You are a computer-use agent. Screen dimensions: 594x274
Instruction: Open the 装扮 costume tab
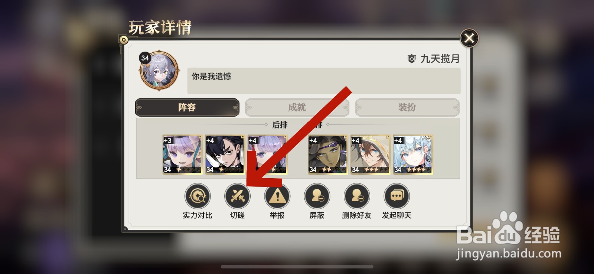pos(407,107)
